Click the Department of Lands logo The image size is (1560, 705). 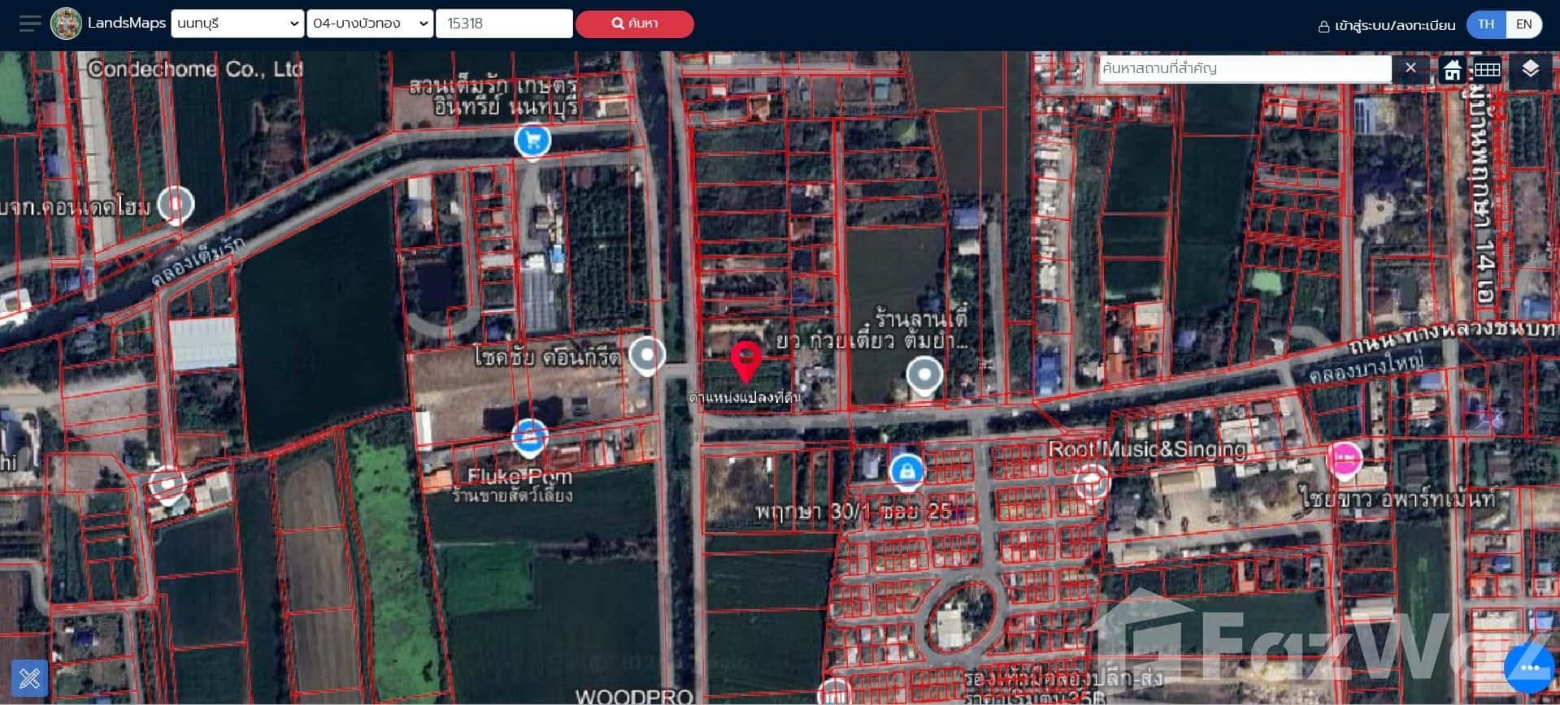click(x=66, y=24)
